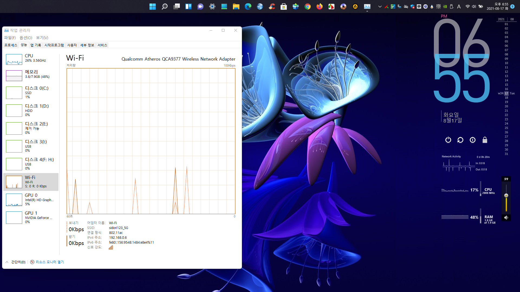Image resolution: width=520 pixels, height=292 pixels.
Task: Open 리소스 모니터 열기 link
Action: pos(50,262)
